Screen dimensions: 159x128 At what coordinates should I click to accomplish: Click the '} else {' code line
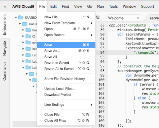click(x=142, y=98)
